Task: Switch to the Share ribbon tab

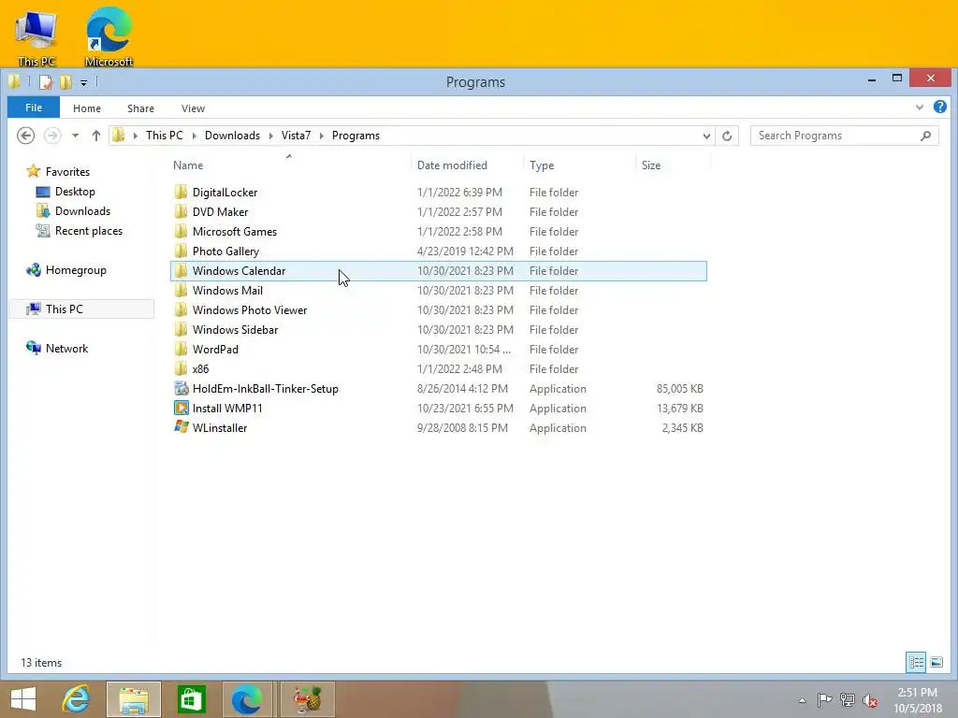Action: point(140,108)
